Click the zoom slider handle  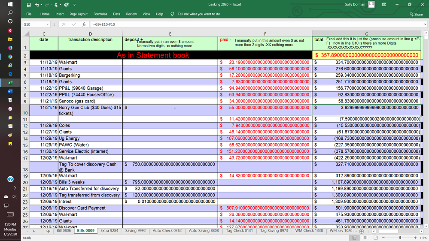pyautogui.click(x=400, y=238)
